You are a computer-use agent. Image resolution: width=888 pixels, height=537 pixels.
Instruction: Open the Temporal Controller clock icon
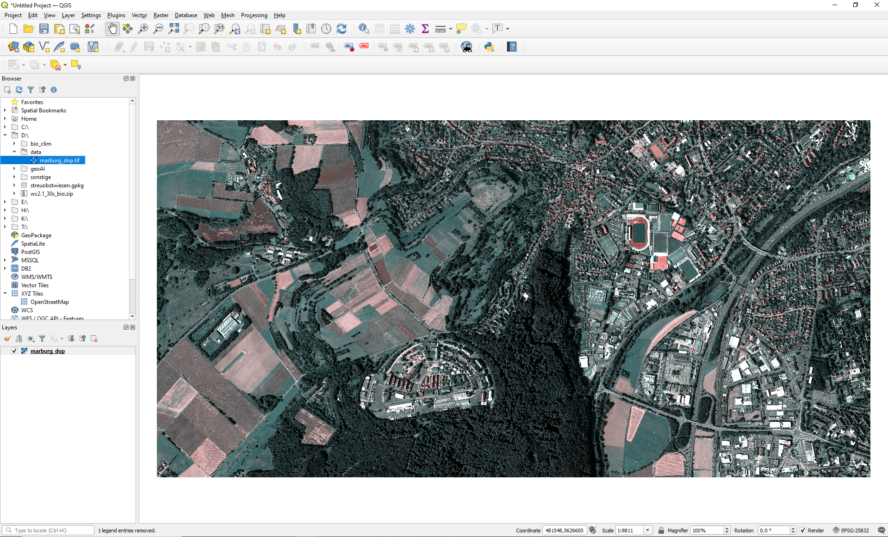tap(326, 29)
